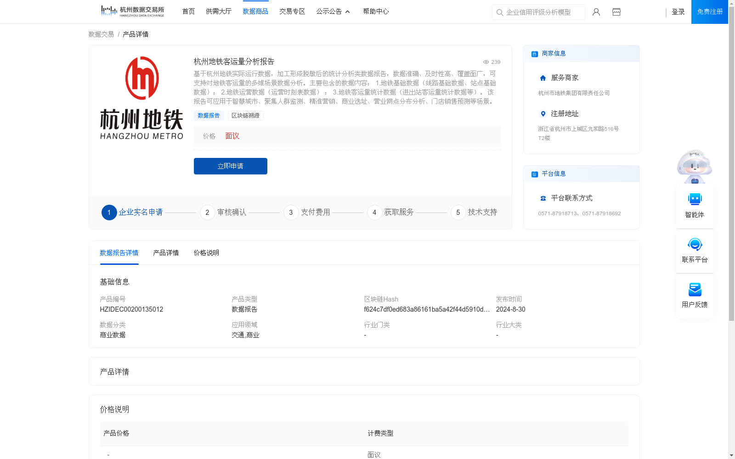Click the Hangzhou Metro product logo
This screenshot has height=459, width=735.
141,98
